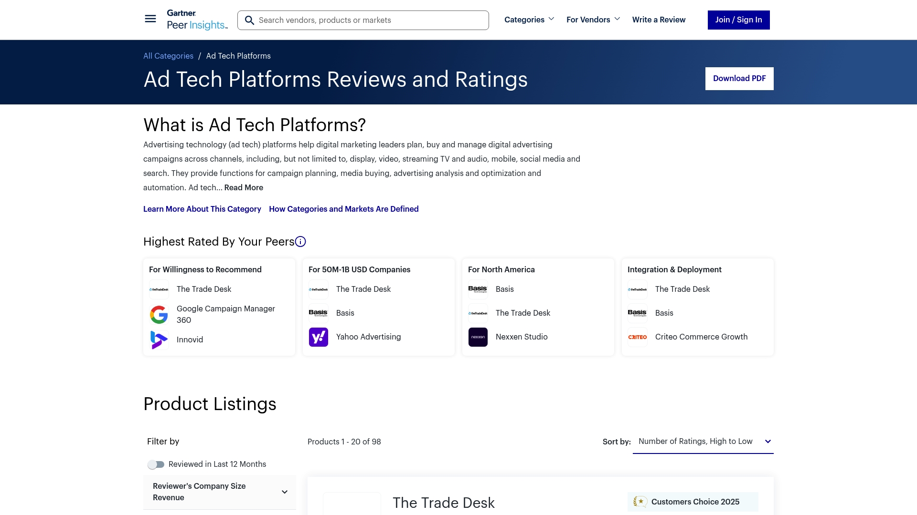Click Basis name under For North America
The width and height of the screenshot is (917, 515).
504,289
